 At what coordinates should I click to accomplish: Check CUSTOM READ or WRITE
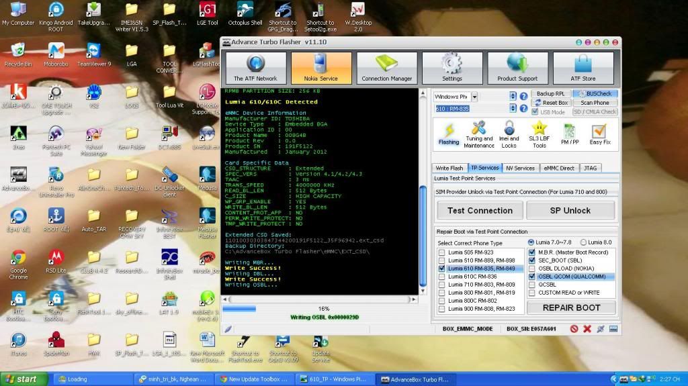tap(532, 293)
